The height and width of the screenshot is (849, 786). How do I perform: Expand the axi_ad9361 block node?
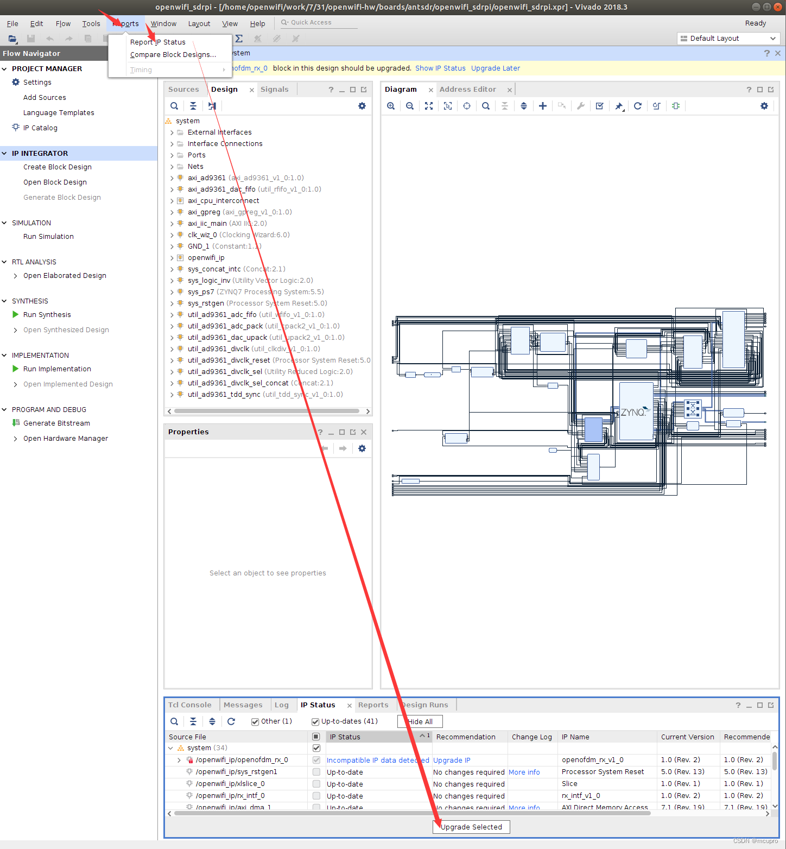(x=172, y=178)
